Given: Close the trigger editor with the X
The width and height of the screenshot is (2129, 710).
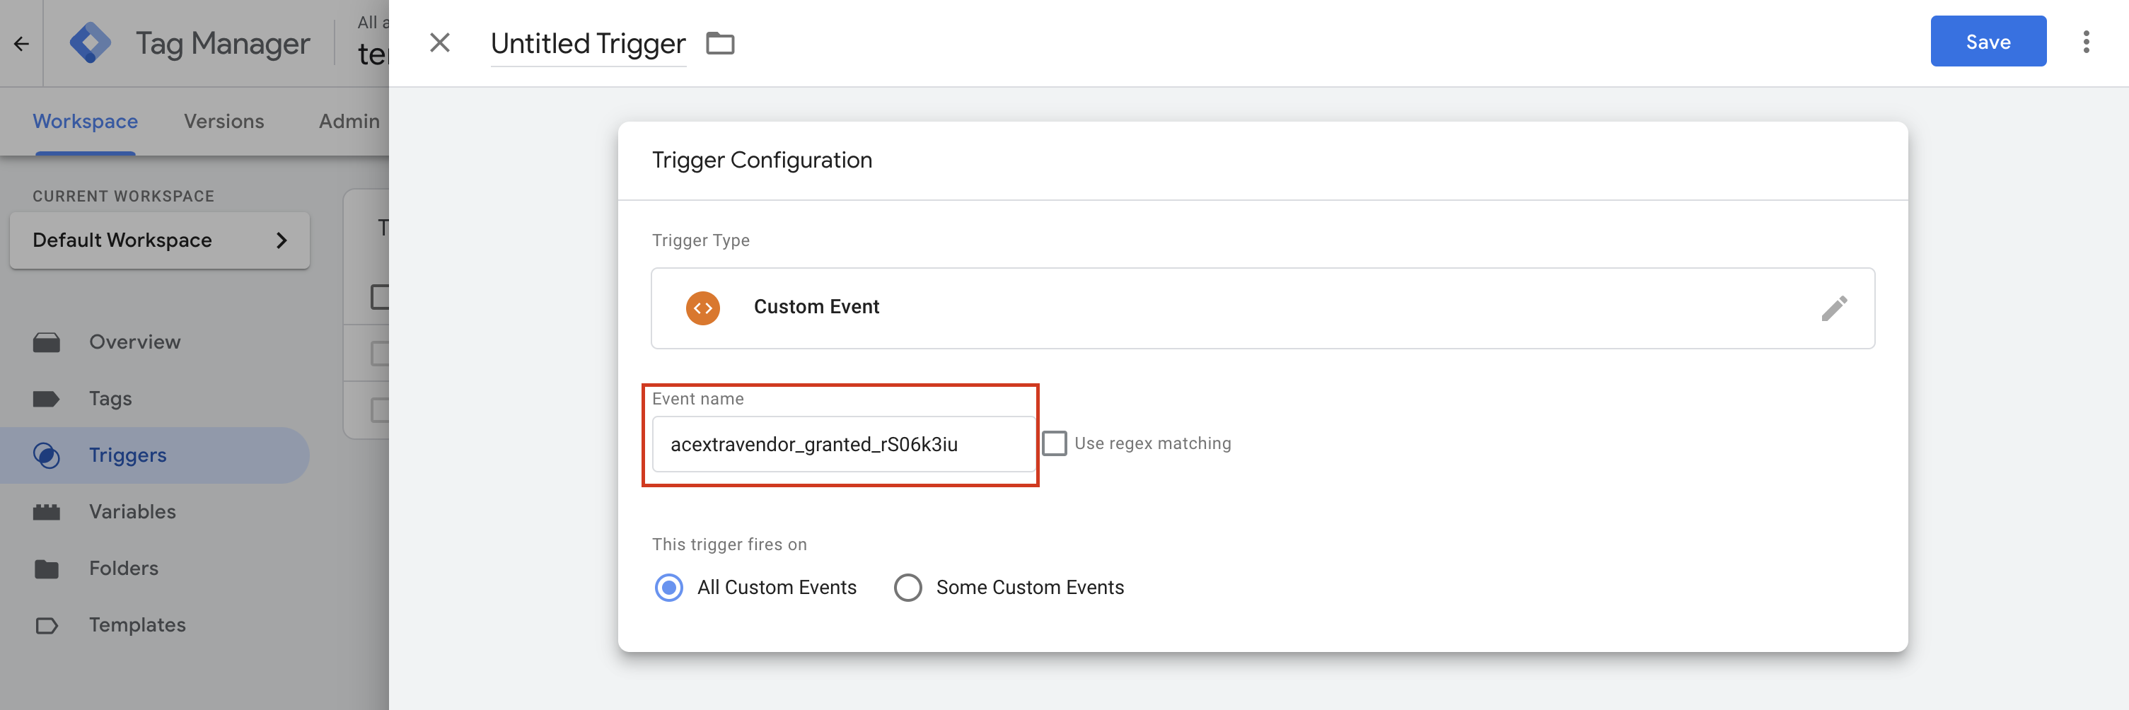Looking at the screenshot, I should click(x=439, y=43).
